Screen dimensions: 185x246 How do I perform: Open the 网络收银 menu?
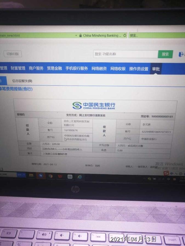[x=118, y=69]
